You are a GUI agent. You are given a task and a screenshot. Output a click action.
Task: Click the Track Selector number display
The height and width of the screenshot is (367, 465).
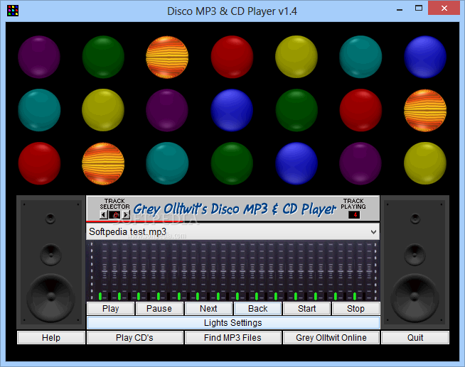114,214
